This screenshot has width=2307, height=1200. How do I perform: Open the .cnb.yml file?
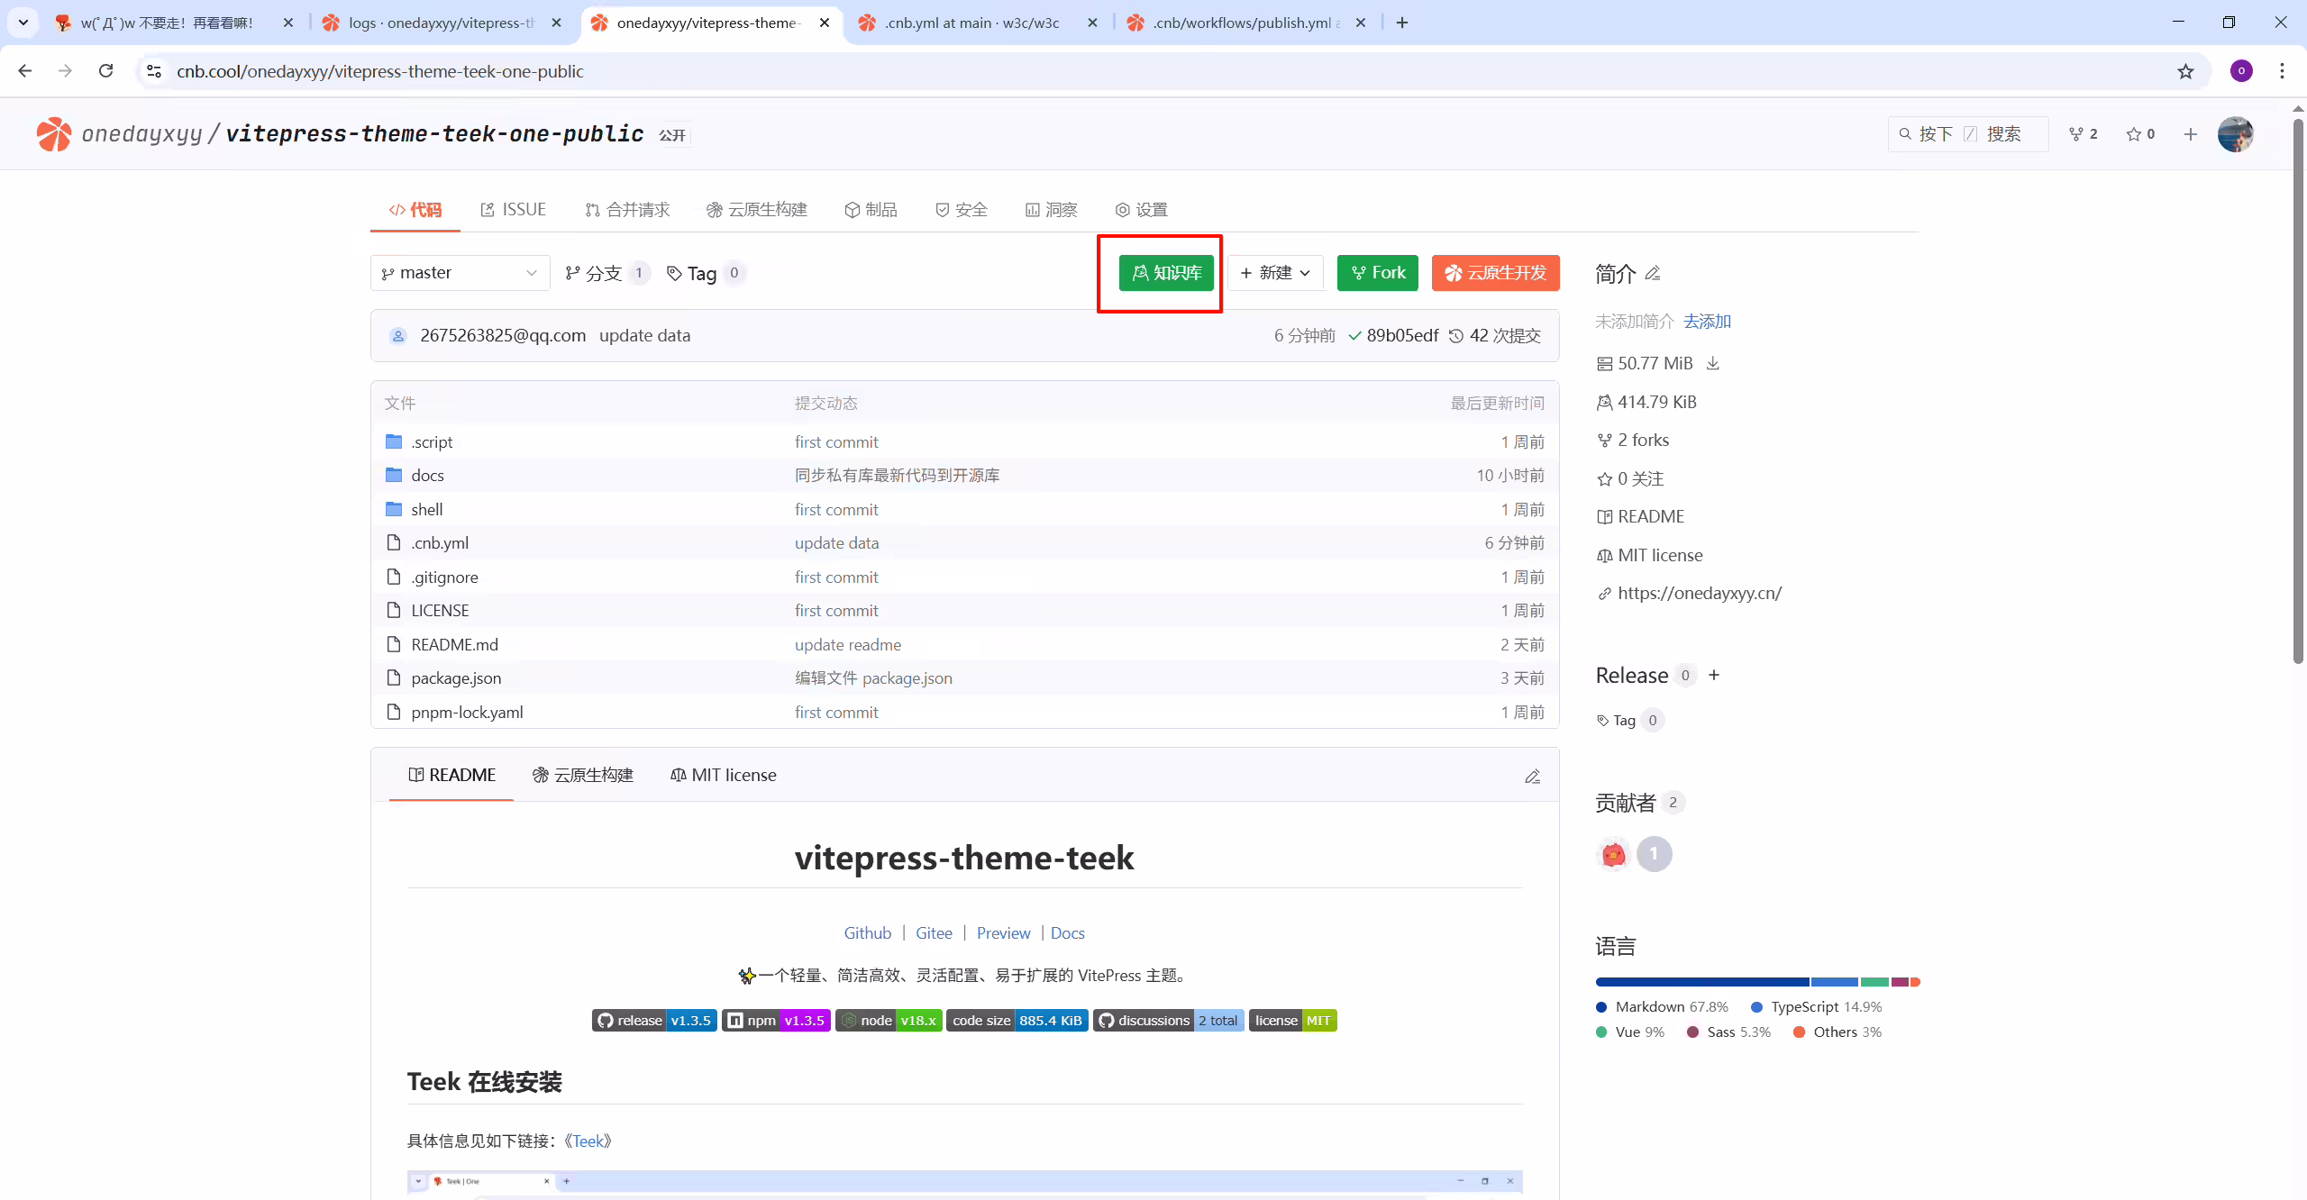coord(440,543)
